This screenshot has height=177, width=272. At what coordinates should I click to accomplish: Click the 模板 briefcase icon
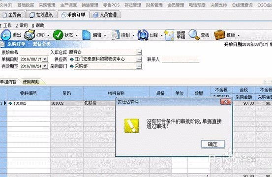pos(219,35)
